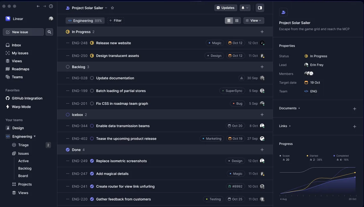This screenshot has height=207, width=364.
Task: Toggle the right sidebar panel icon
Action: (260, 8)
